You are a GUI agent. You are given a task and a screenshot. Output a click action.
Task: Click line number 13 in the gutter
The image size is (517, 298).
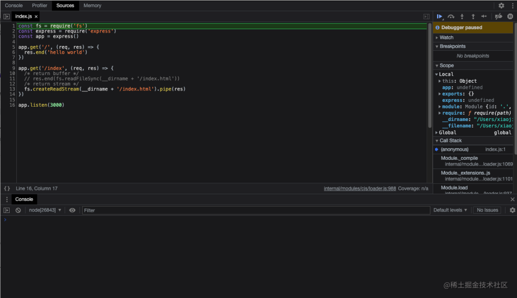pos(12,89)
